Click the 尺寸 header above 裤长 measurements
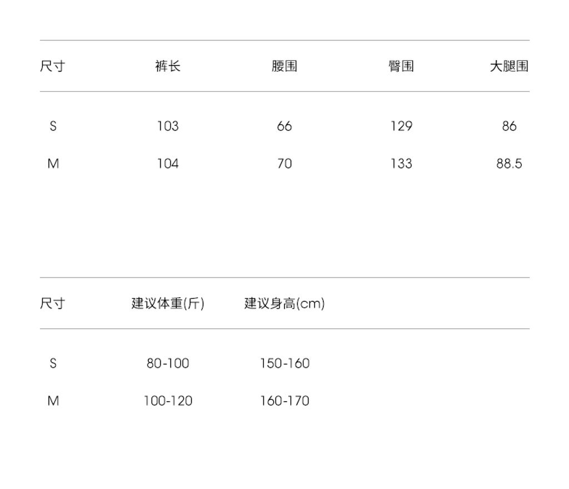Image resolution: width=569 pixels, height=489 pixels. (53, 66)
